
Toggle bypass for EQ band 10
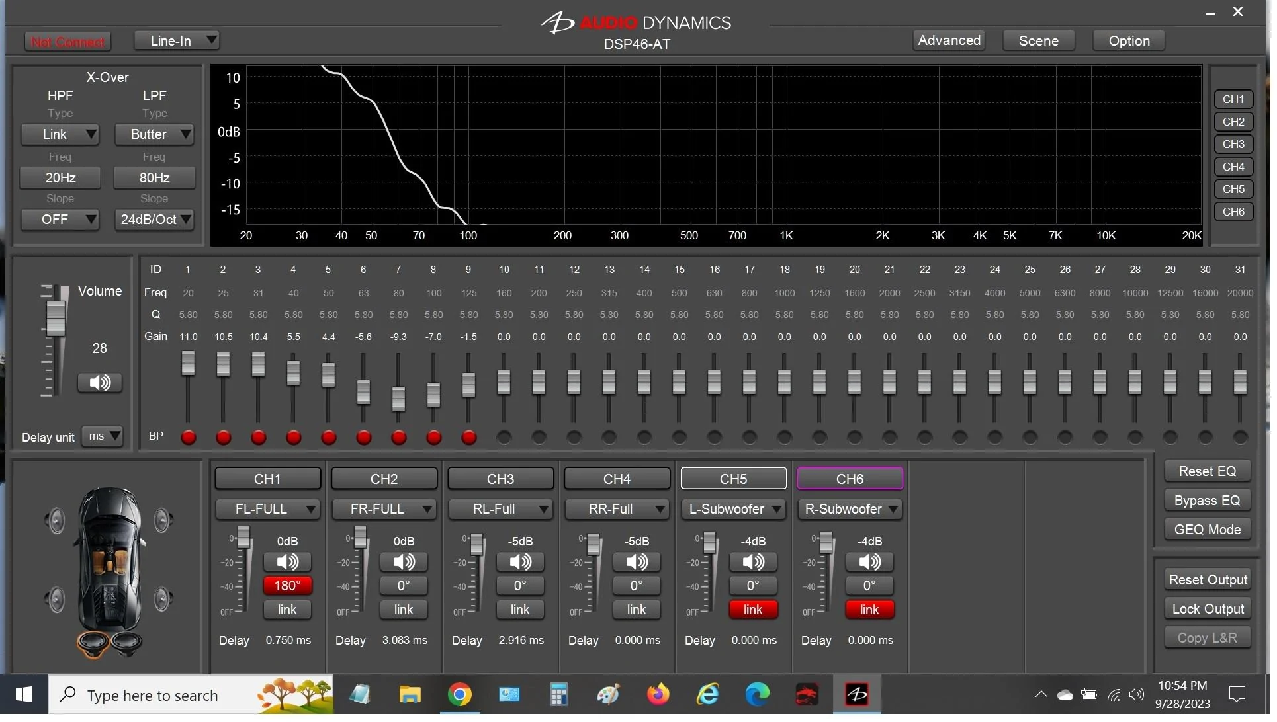pos(504,439)
